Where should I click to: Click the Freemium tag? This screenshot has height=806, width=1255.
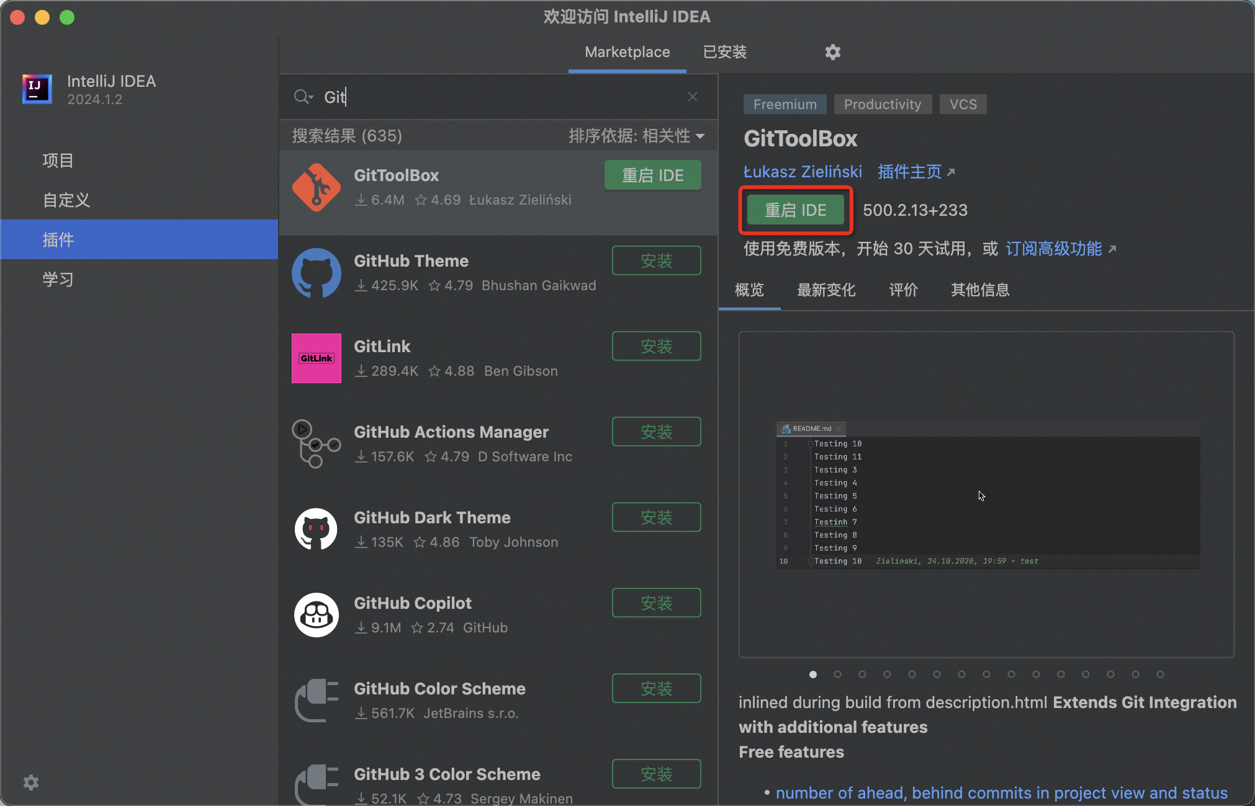tap(785, 104)
